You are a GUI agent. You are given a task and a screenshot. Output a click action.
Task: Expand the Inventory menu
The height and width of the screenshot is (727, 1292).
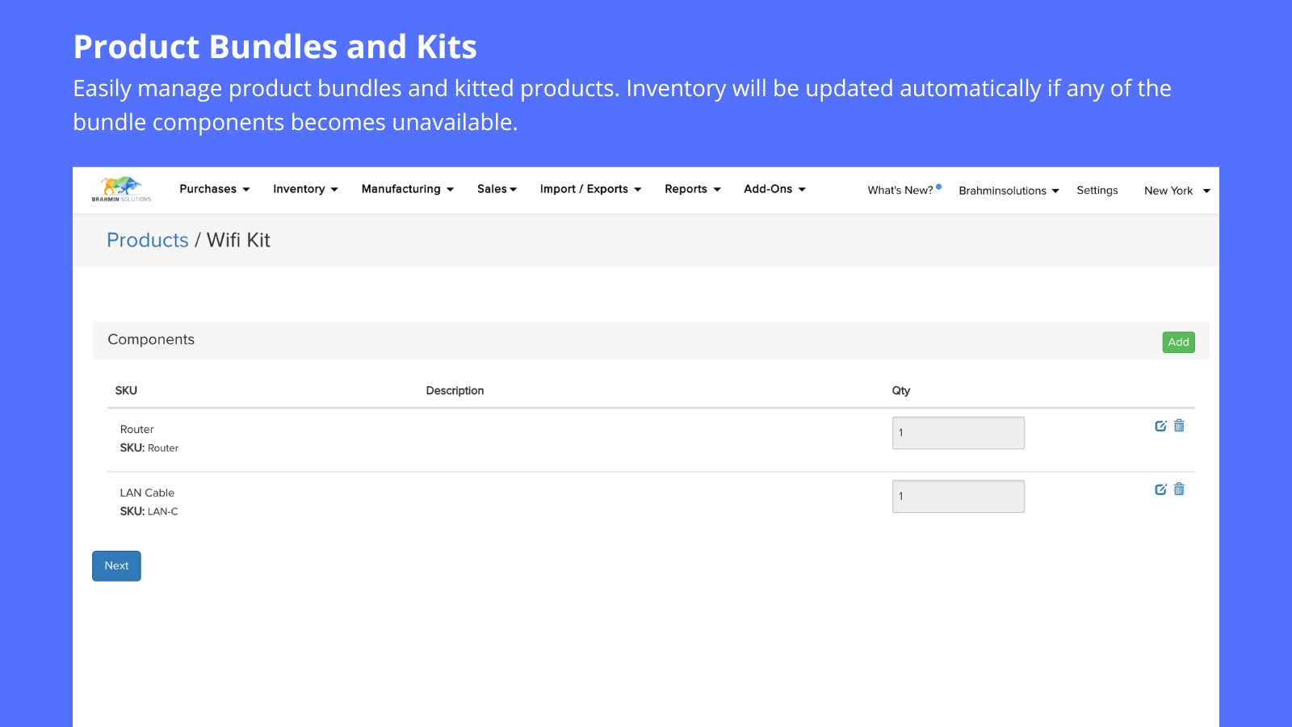click(305, 189)
